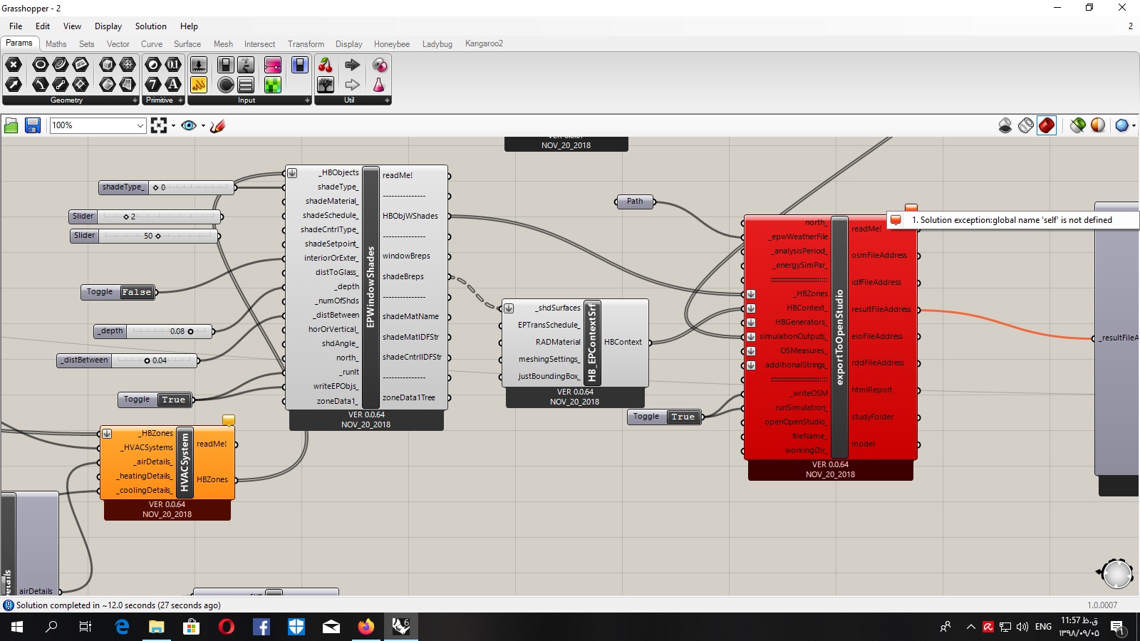
Task: Open the preview mesh quality dropdown arrow
Action: [1134, 126]
